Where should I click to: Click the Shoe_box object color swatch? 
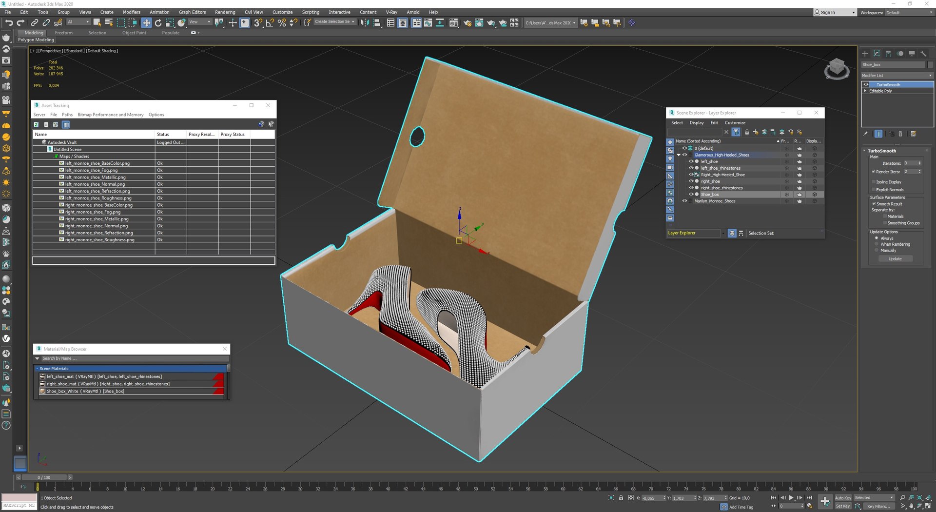tap(930, 65)
